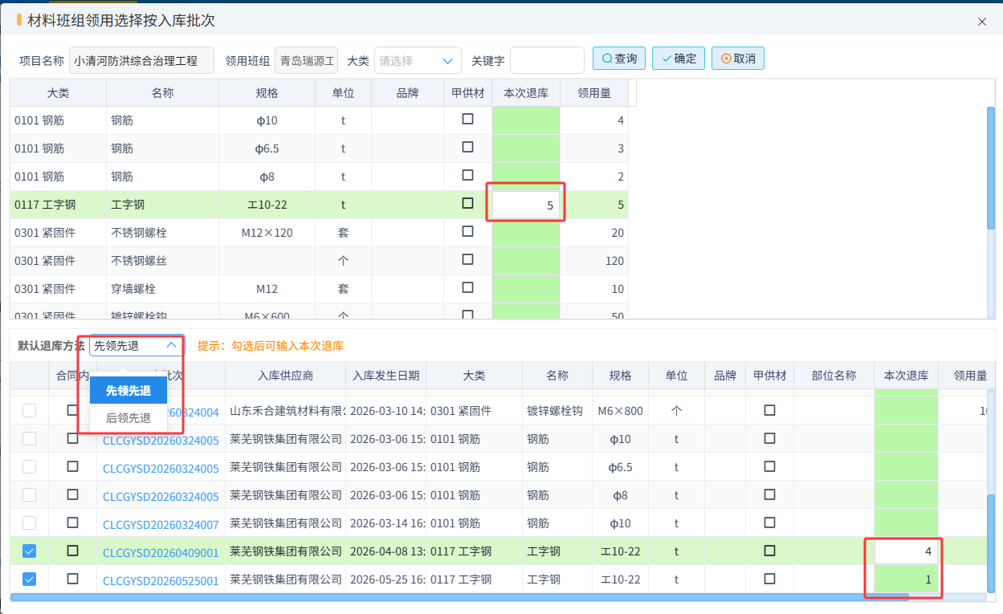
Task: Select the 穿墙螺栓 name cell
Action: tap(162, 289)
